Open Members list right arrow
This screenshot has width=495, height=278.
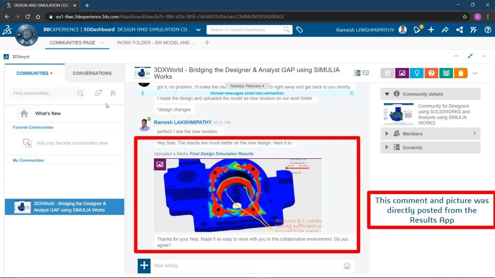(x=475, y=133)
